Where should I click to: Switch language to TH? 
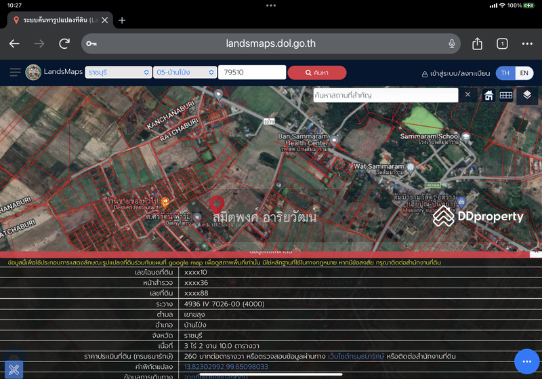[505, 73]
